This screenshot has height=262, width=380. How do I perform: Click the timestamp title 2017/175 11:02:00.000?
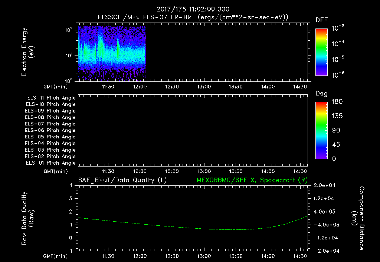pos(193,9)
